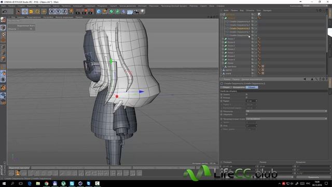Select the first Сплайн Окружность child row
Image resolution: width=332 pixels, height=187 pixels.
[240, 21]
